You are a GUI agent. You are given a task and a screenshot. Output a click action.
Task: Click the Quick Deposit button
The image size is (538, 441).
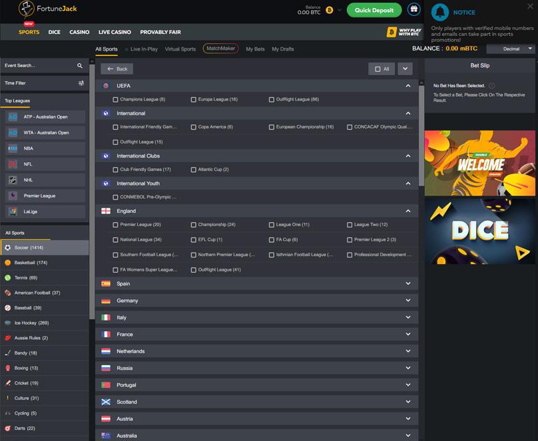tap(374, 10)
